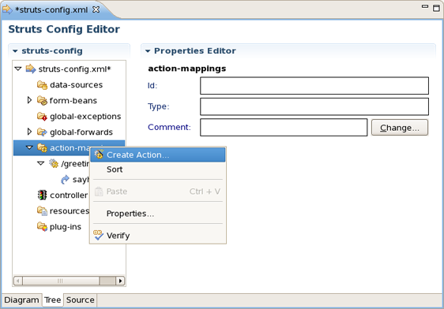Click the struts-config.xml root node icon
Image resolution: width=444 pixels, height=309 pixels.
(31, 69)
